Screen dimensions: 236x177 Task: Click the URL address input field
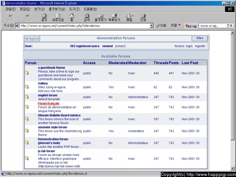tap(85, 26)
